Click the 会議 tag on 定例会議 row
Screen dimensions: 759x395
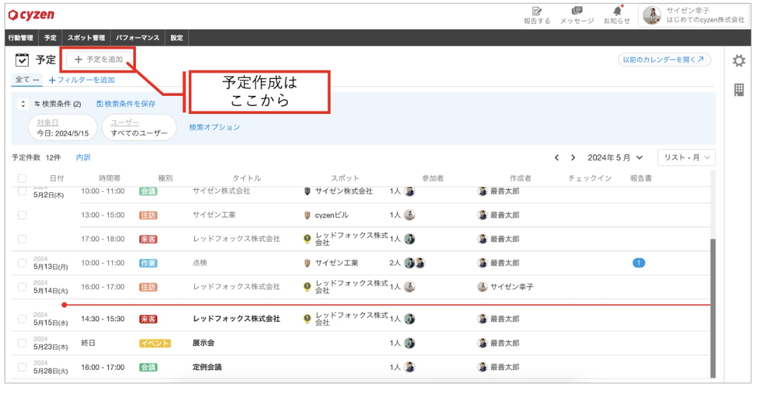[148, 367]
